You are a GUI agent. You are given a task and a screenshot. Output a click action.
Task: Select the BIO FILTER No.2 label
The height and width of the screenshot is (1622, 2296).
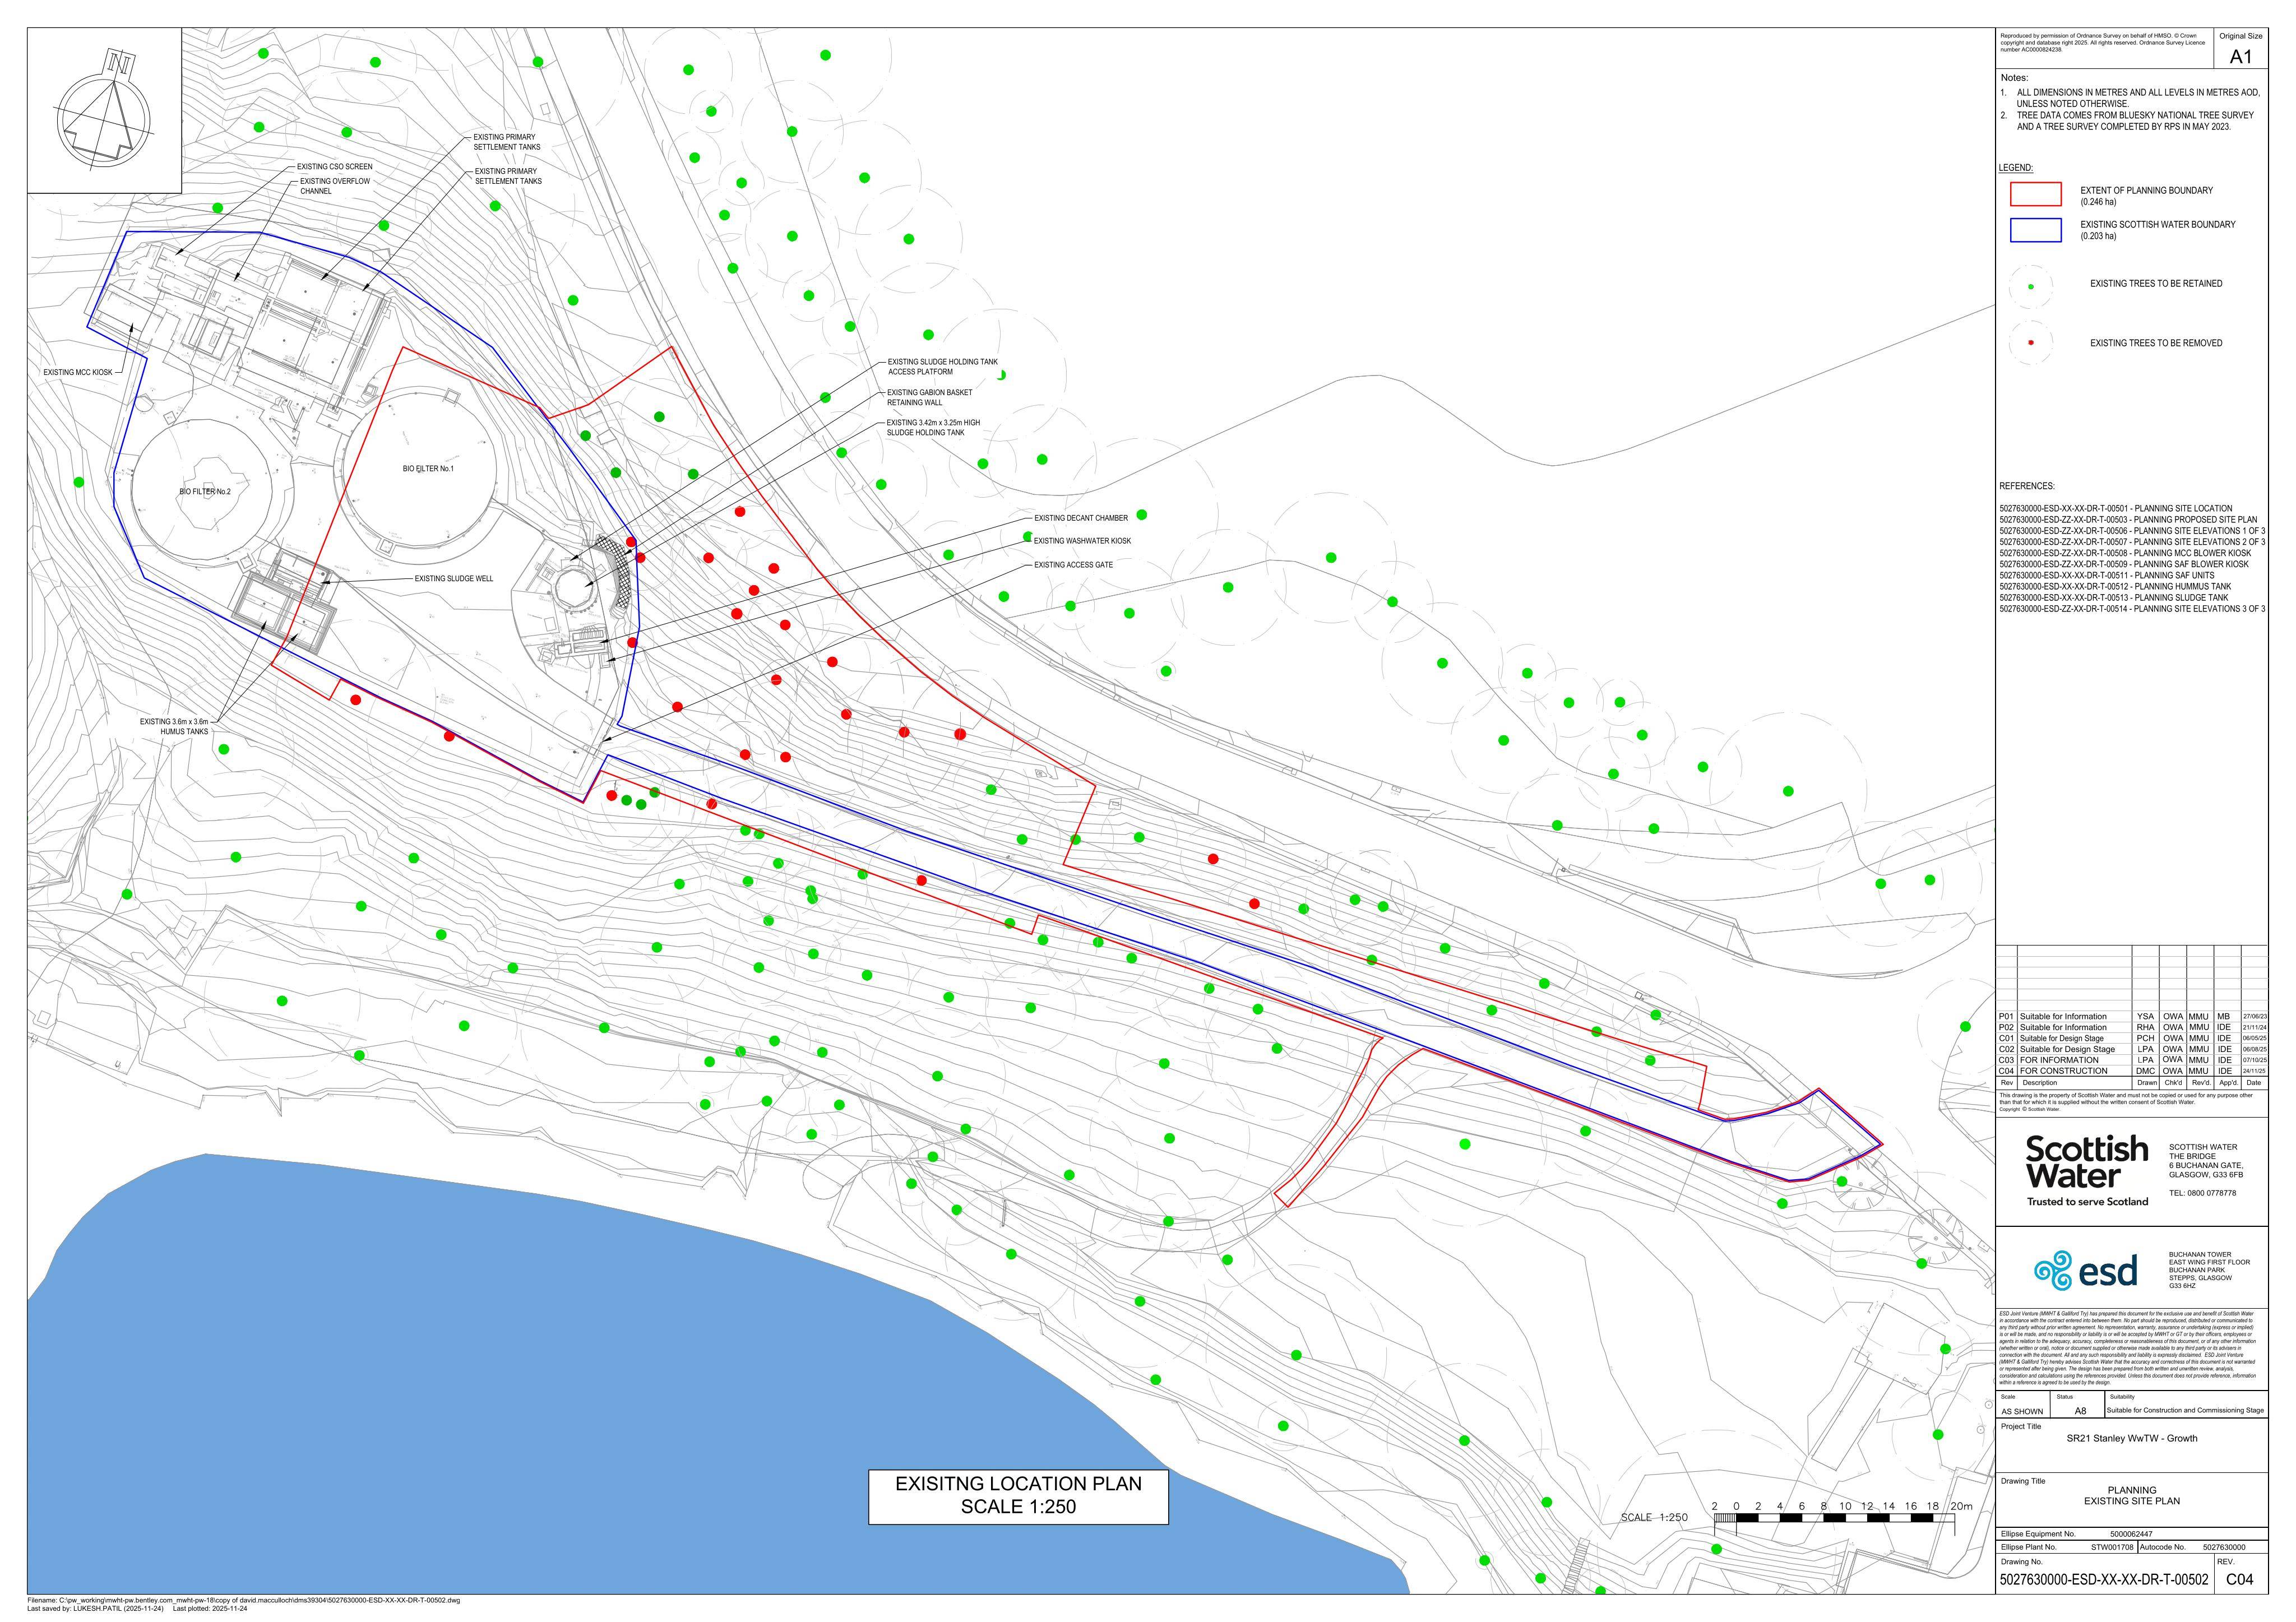[205, 492]
